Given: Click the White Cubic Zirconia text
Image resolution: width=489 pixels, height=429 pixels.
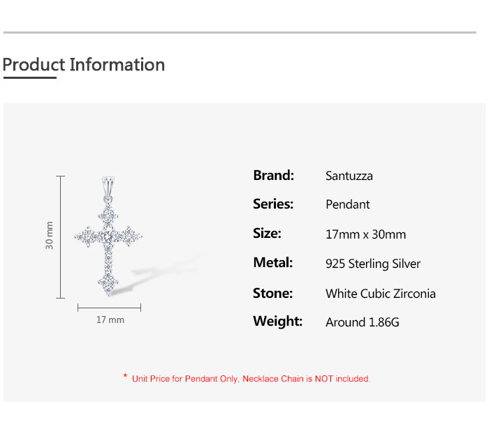Looking at the screenshot, I should tap(380, 294).
